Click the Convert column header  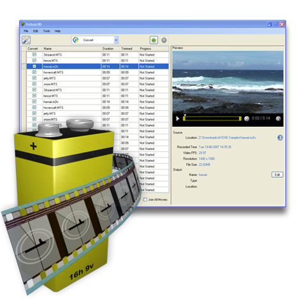pyautogui.click(x=33, y=48)
